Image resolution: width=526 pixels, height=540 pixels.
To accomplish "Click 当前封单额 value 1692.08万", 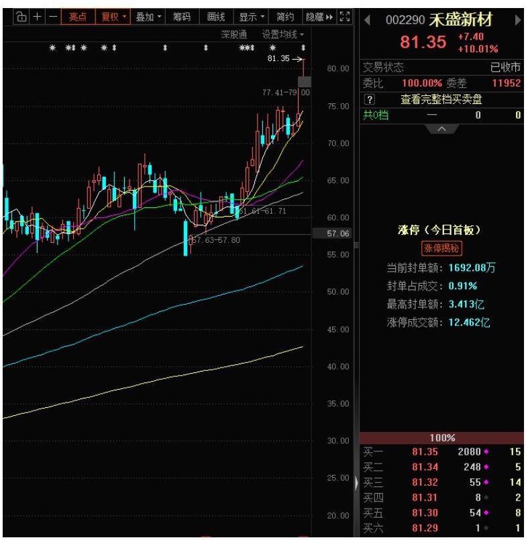I will tap(472, 268).
